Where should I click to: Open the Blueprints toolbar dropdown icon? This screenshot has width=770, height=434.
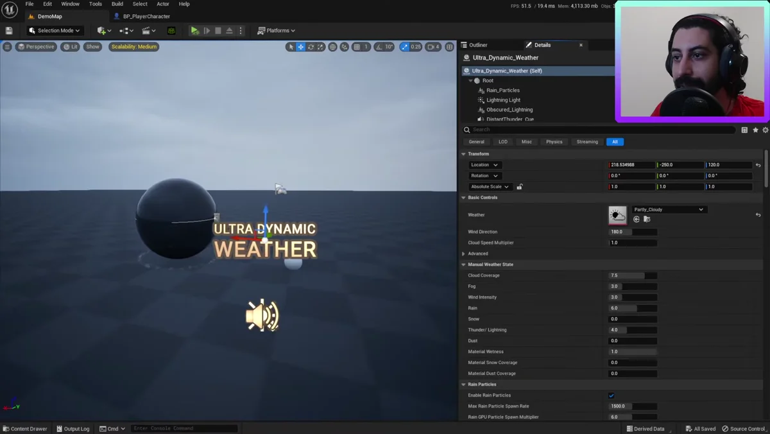click(x=126, y=30)
